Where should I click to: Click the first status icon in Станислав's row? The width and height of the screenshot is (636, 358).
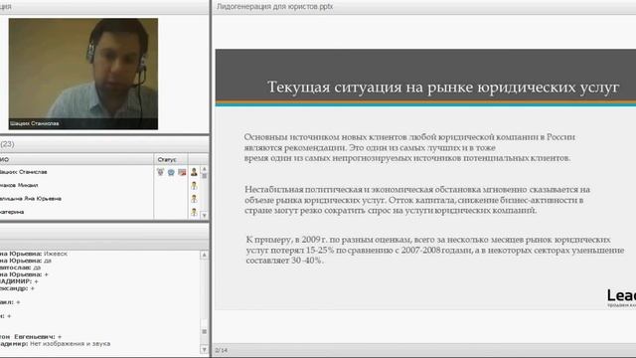[x=160, y=172]
